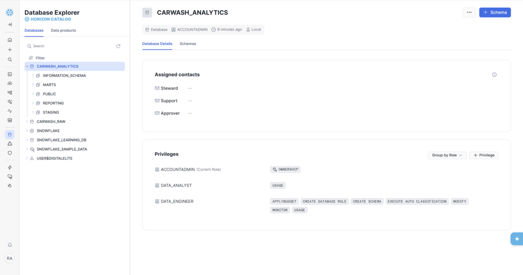The width and height of the screenshot is (523, 275).
Task: Click the + Privilege button
Action: point(483,155)
